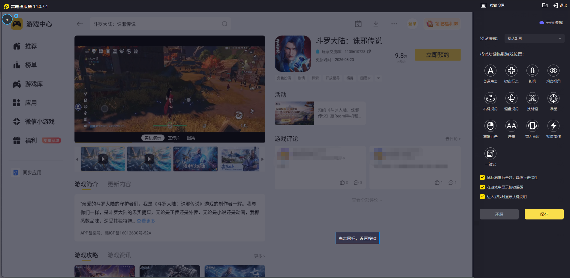Toggle 在游戏中显示按键提醒 checkbox
This screenshot has width=570, height=278.
point(482,187)
